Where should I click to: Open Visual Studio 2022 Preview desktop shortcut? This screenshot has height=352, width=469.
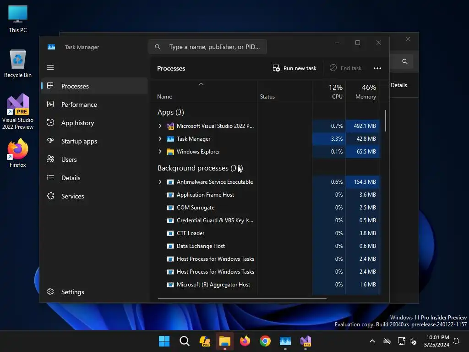(18, 111)
